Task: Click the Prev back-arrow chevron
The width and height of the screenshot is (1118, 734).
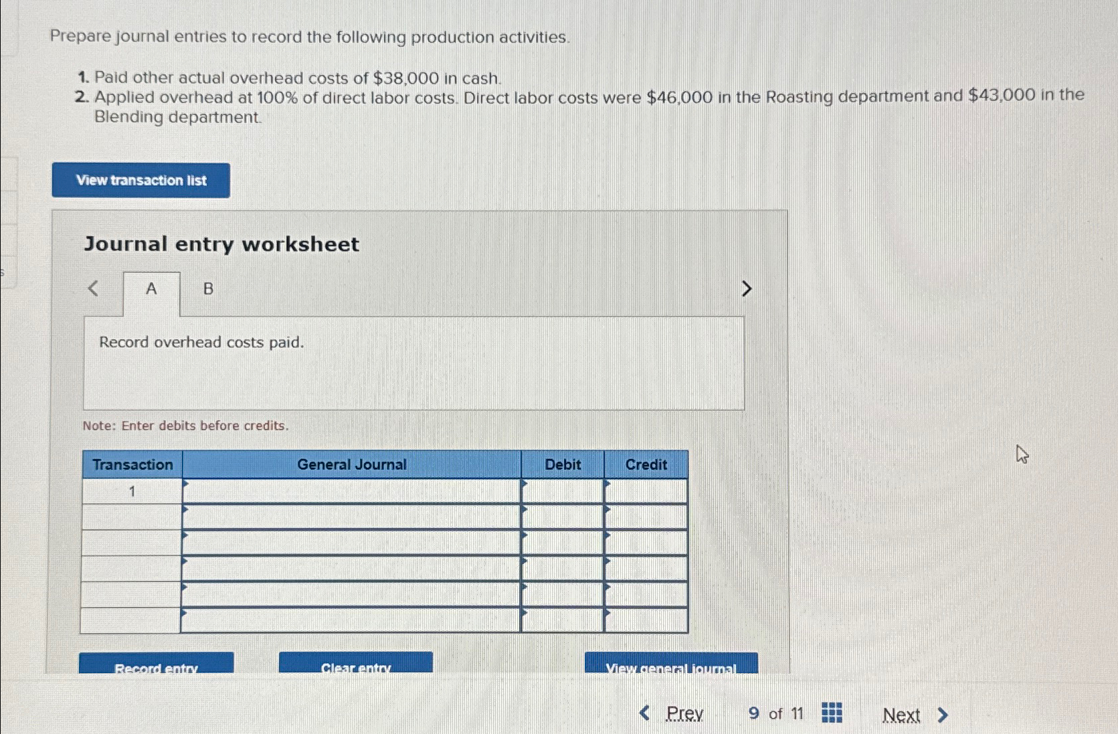Action: point(644,713)
